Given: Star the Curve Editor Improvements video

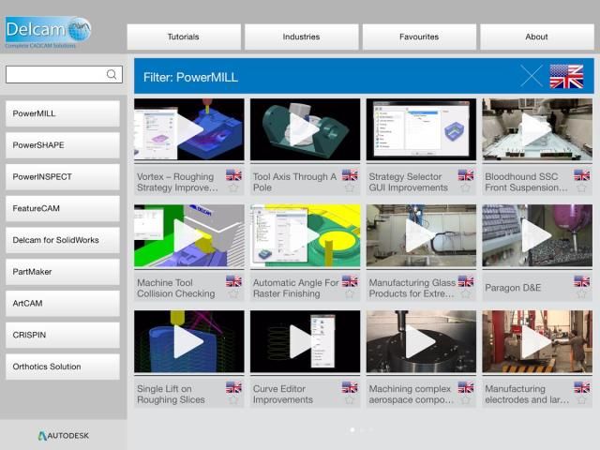Looking at the screenshot, I should pos(349,399).
